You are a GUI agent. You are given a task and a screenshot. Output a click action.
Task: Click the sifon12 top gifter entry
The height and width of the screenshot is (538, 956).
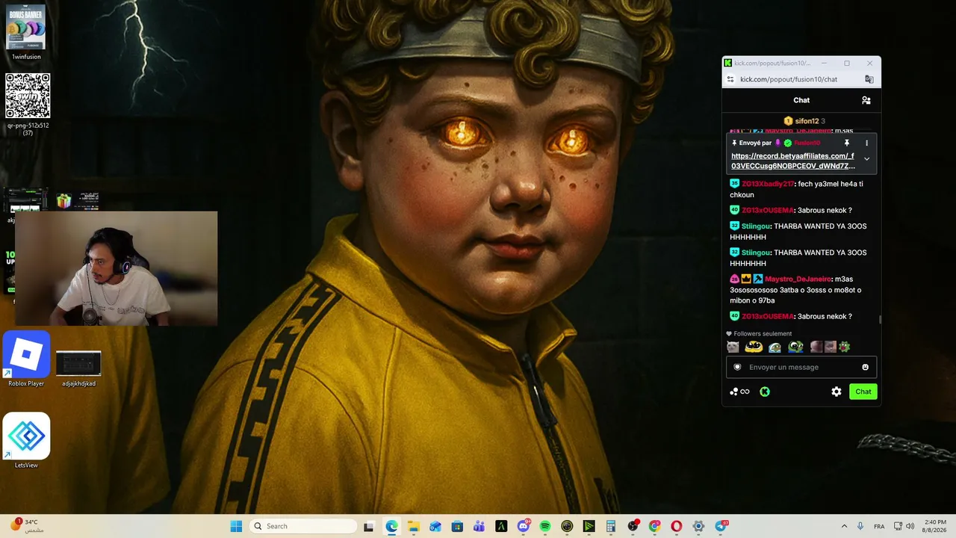(804, 121)
